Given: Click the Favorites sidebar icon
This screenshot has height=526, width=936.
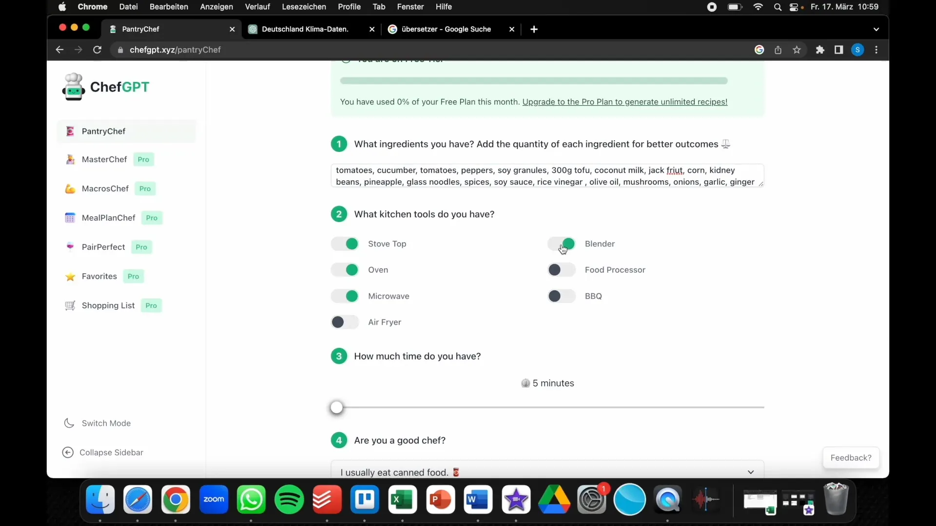Looking at the screenshot, I should pyautogui.click(x=70, y=276).
